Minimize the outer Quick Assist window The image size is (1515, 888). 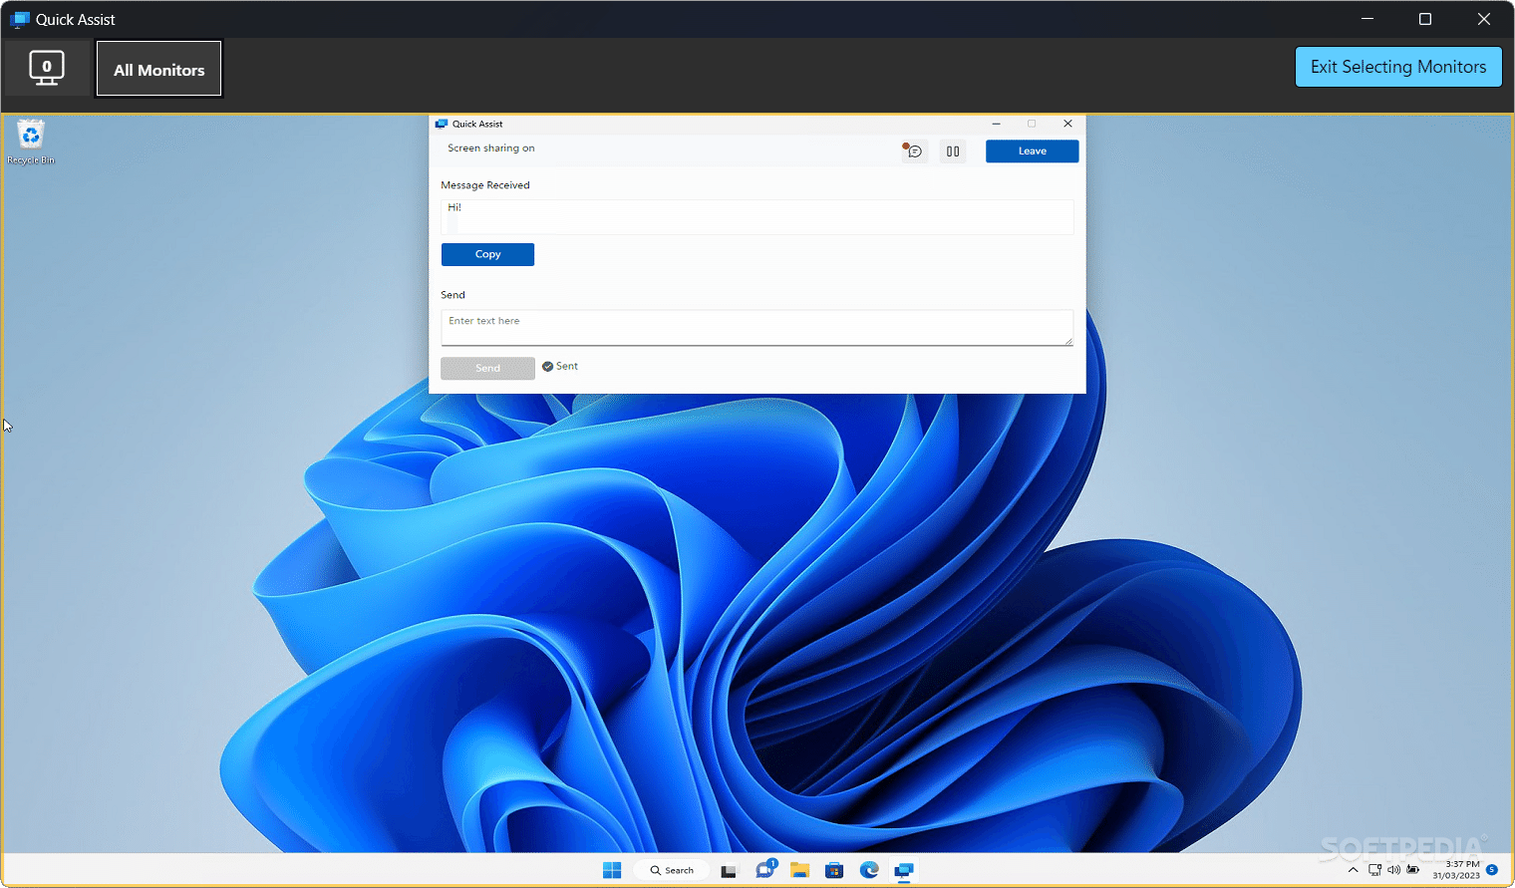click(x=1367, y=19)
